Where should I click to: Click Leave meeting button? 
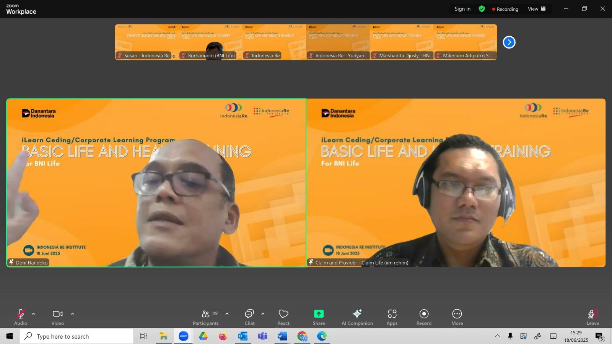593,317
